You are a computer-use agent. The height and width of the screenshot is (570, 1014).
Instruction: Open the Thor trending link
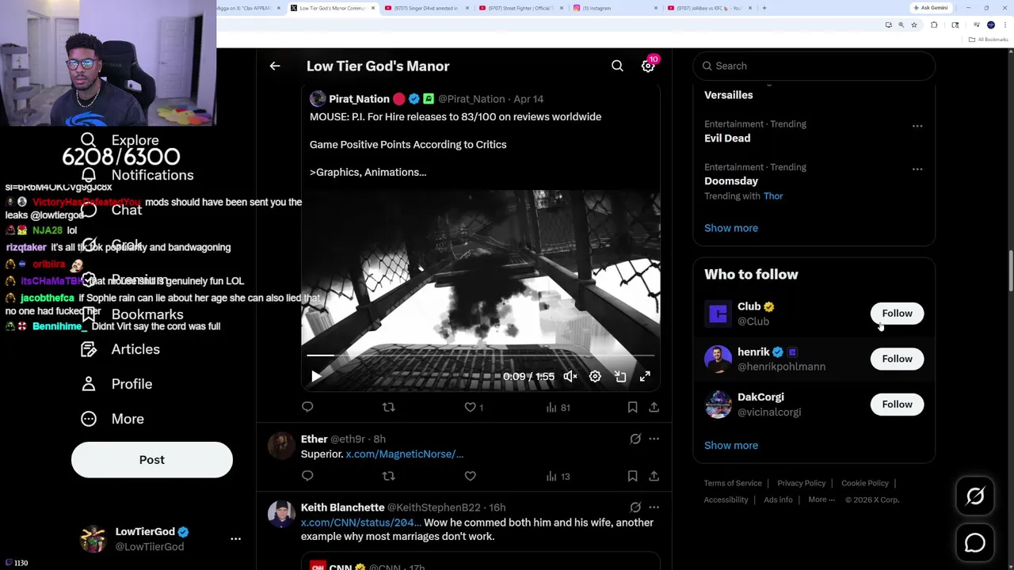(x=773, y=196)
